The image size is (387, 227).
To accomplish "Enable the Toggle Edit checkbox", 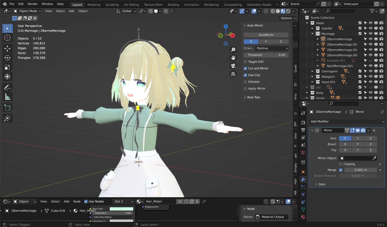I will 245,62.
